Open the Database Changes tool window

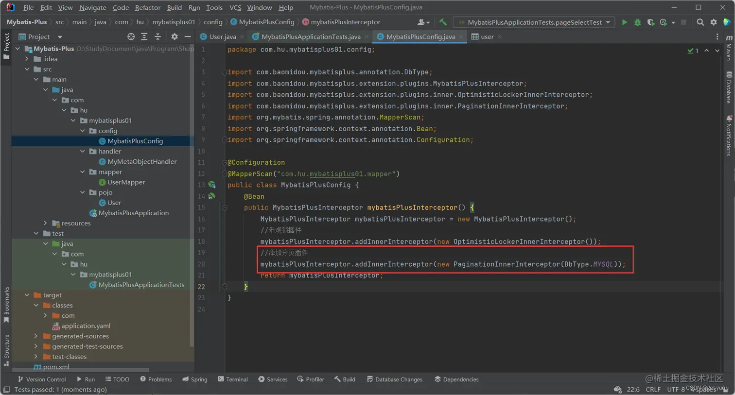pyautogui.click(x=394, y=379)
